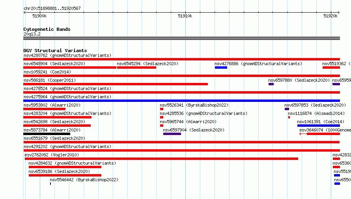Click the red bar under esv2762082
The height and width of the screenshot is (199, 351).
(161, 159)
